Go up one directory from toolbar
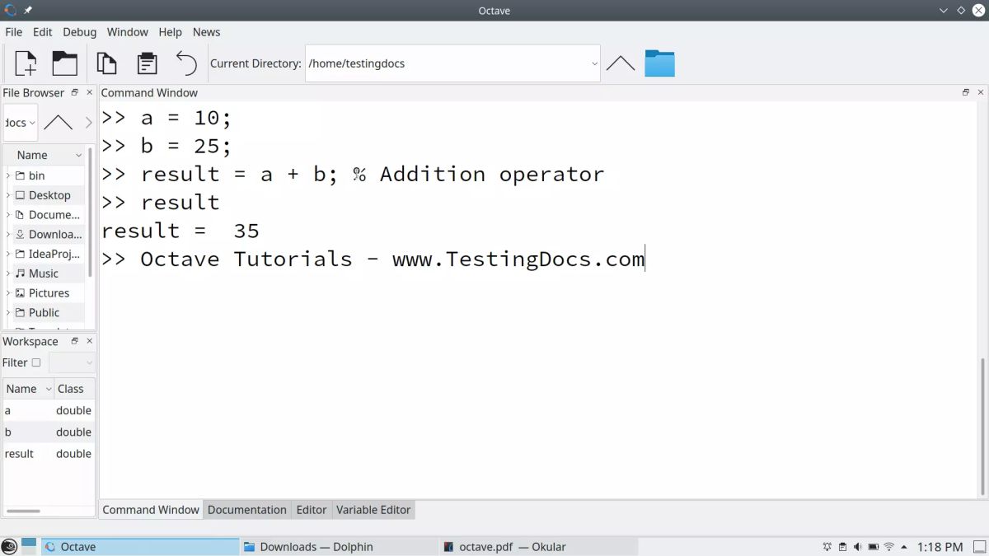Viewport: 989px width, 556px height. click(x=621, y=63)
